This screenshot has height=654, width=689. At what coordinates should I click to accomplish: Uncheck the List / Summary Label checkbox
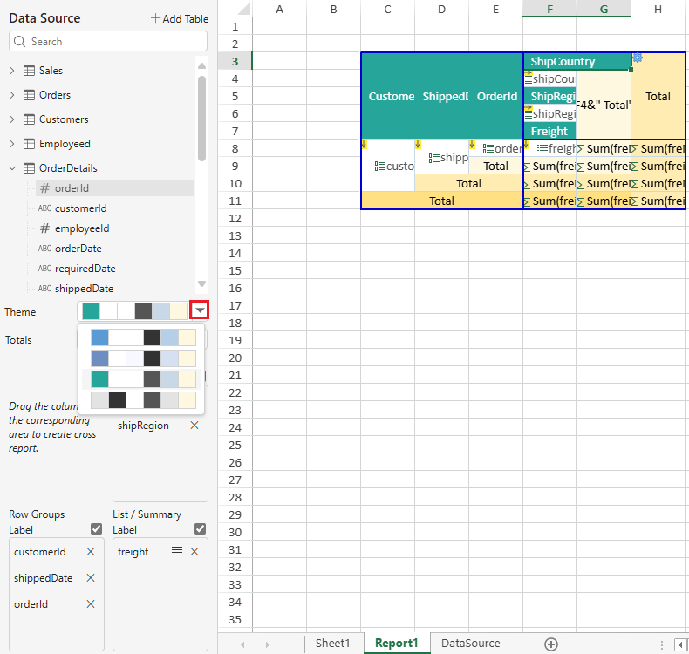(x=200, y=529)
